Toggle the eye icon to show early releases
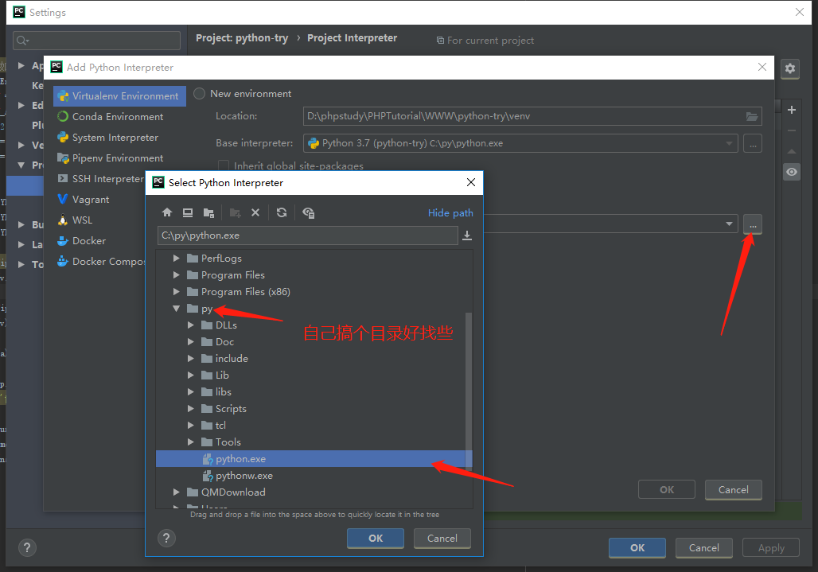The image size is (818, 572). [791, 172]
